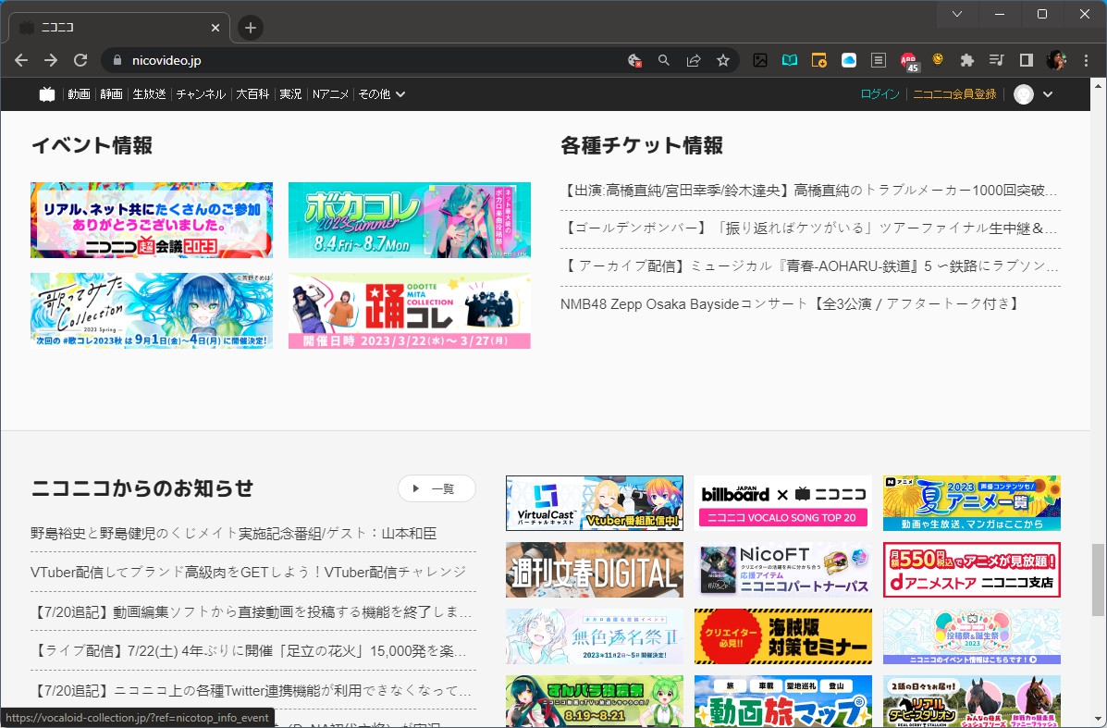Image resolution: width=1107 pixels, height=728 pixels.
Task: Open the 動画編集ソフト 7/20追記 announcement
Action: pos(252,611)
